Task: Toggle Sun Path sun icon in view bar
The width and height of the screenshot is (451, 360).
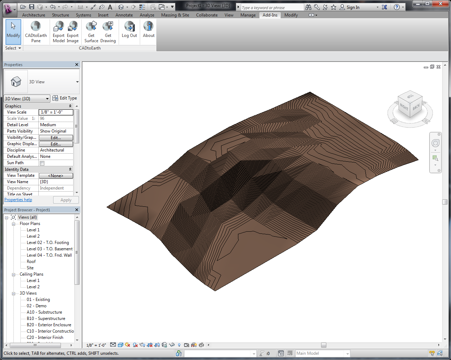Action: (x=127, y=345)
